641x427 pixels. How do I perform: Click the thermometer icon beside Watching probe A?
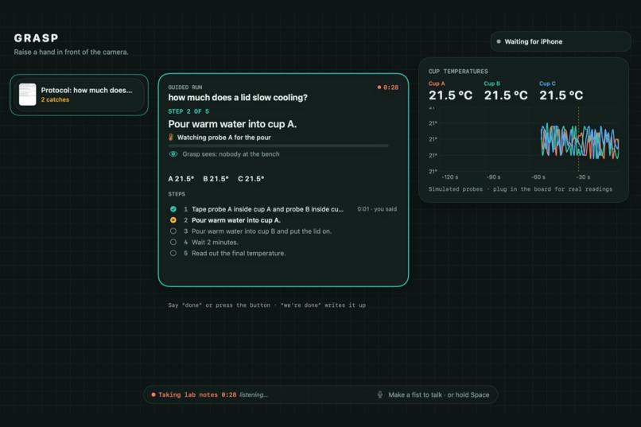(171, 138)
